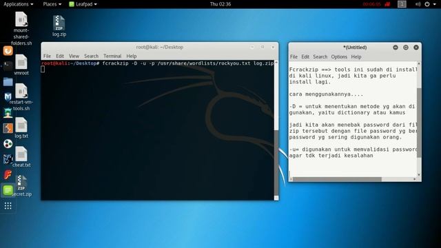
Task: Click the red 00:00:05 recording timer
Action: [x=371, y=4]
